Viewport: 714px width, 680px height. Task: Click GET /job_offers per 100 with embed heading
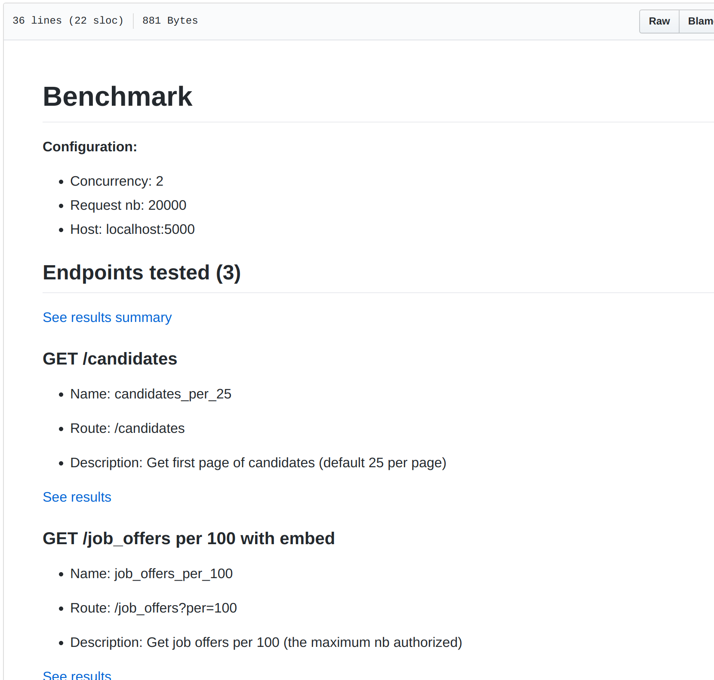click(x=188, y=539)
